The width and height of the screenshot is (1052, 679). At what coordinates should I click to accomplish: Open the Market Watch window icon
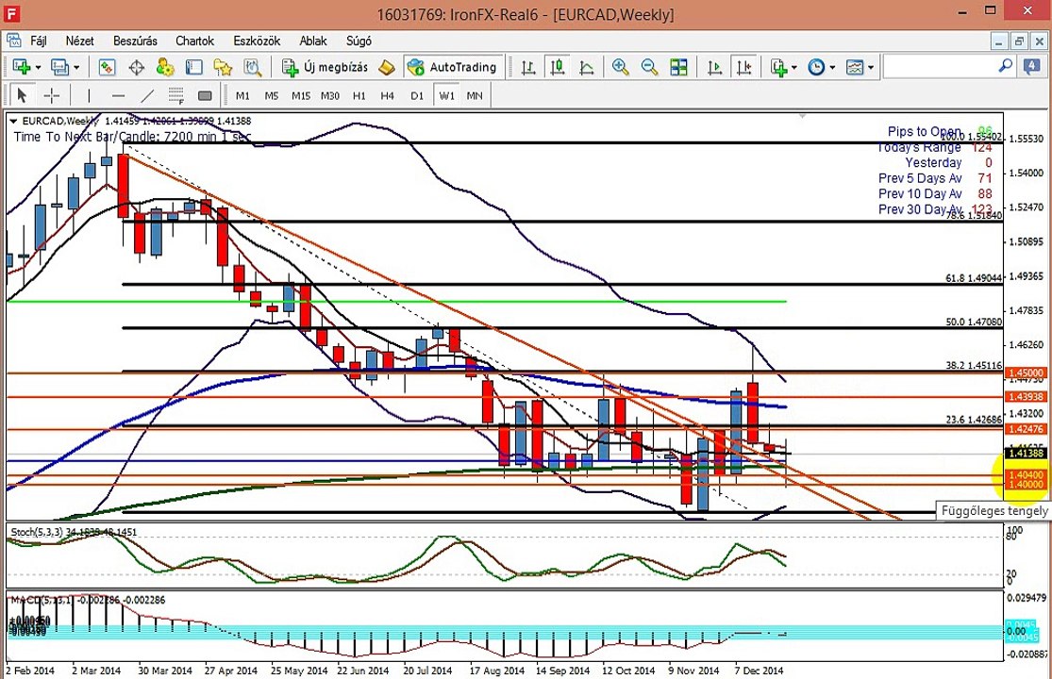107,67
